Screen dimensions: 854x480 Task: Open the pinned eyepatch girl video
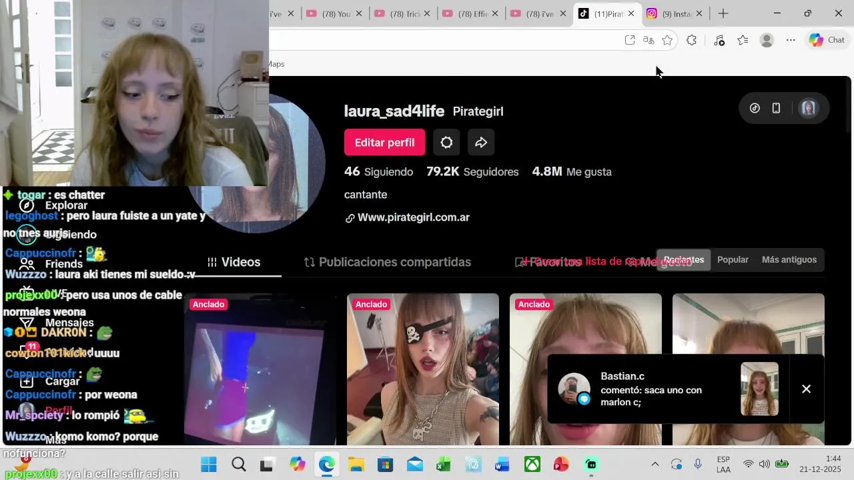[423, 369]
